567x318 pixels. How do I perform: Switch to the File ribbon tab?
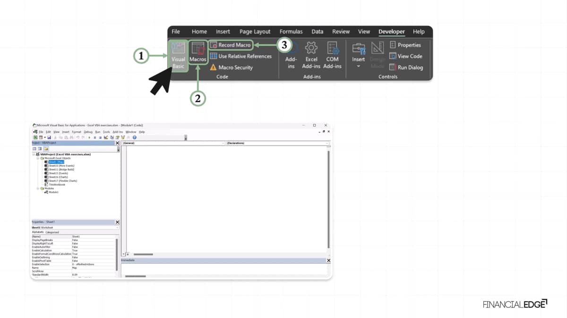click(x=176, y=32)
